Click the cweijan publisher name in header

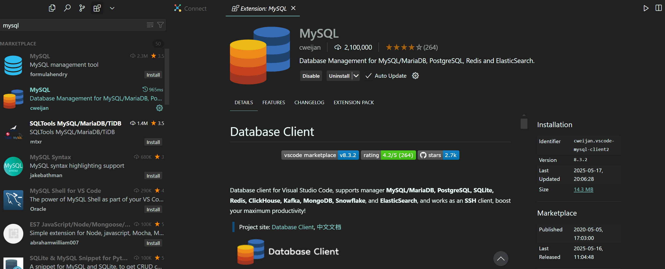click(310, 47)
